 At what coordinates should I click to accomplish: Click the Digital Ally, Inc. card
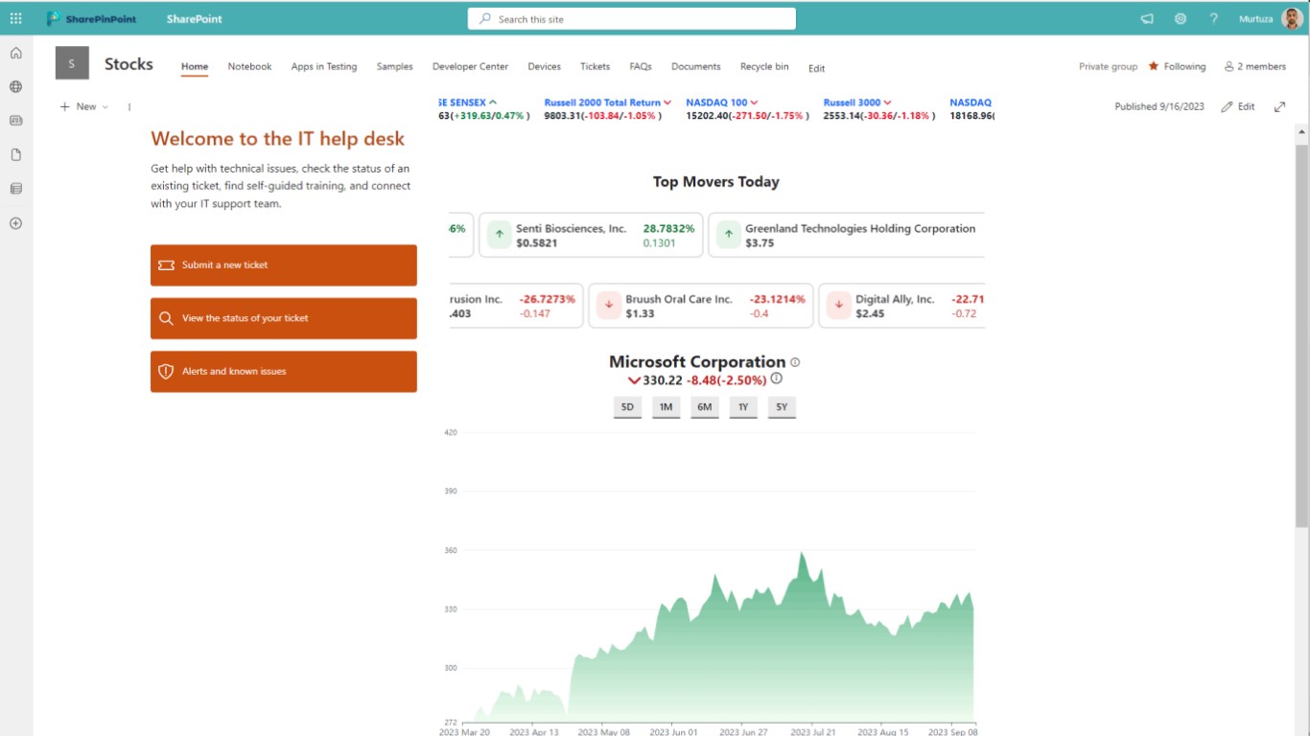click(x=901, y=306)
